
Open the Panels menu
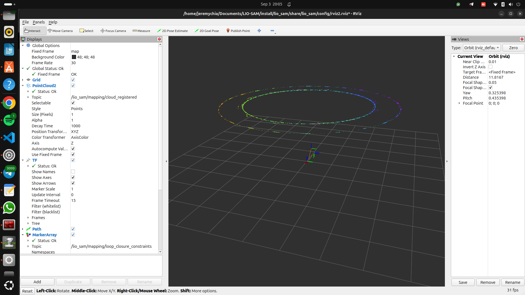[39, 22]
